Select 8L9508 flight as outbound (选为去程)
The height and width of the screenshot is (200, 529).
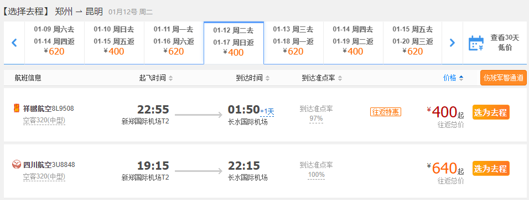tap(490, 112)
